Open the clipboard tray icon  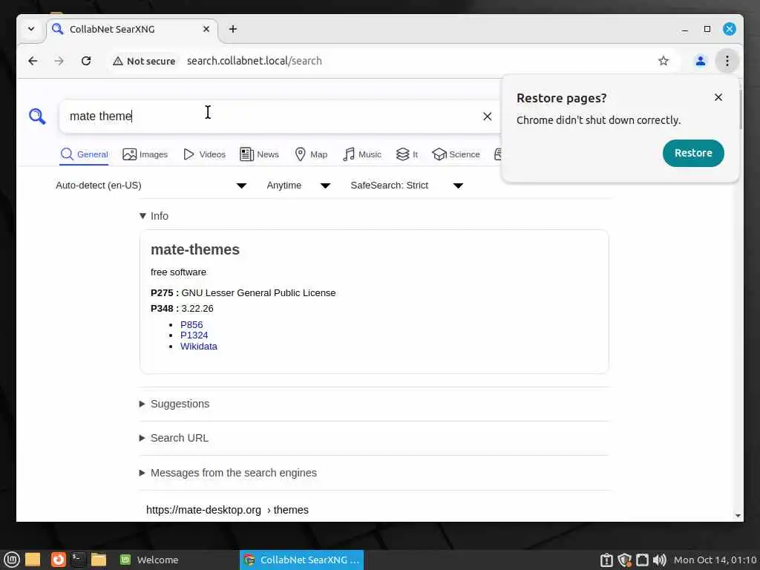(x=606, y=560)
